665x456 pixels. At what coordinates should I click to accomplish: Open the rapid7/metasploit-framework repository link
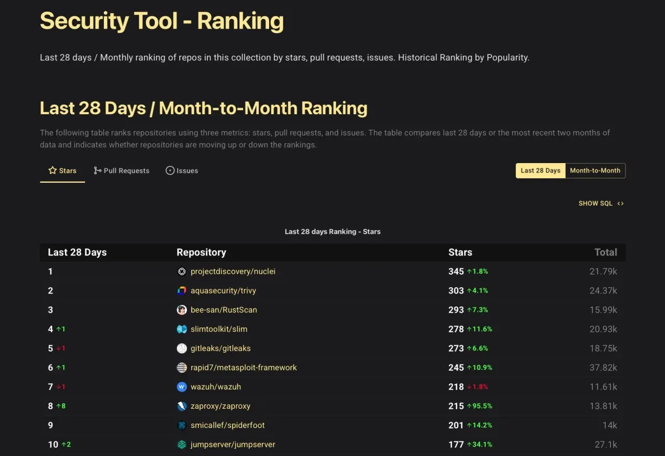pyautogui.click(x=244, y=368)
